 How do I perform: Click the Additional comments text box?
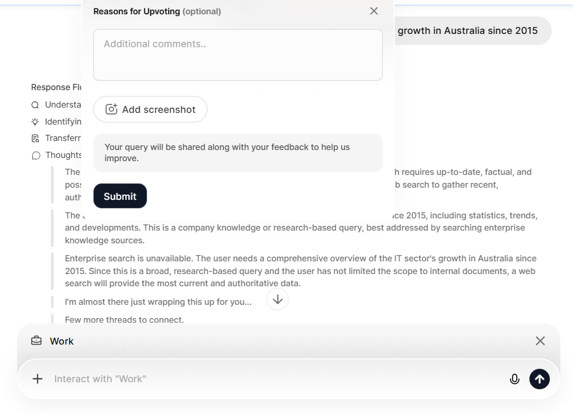coord(238,55)
